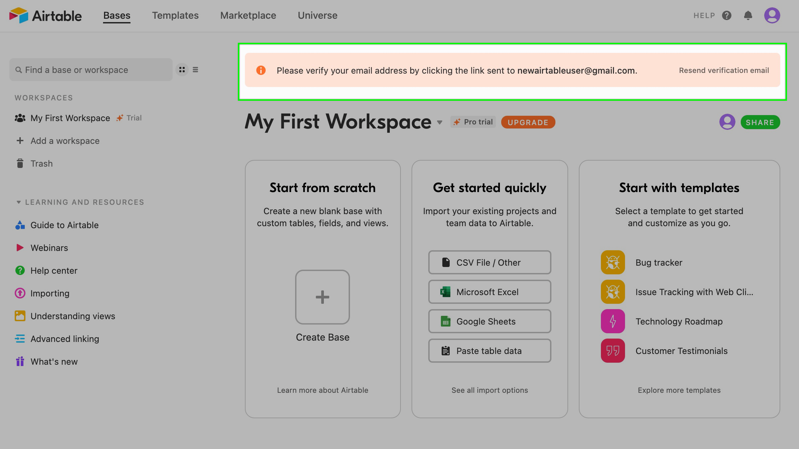Viewport: 799px width, 449px height.
Task: Click the plus tile to create a base
Action: point(323,297)
